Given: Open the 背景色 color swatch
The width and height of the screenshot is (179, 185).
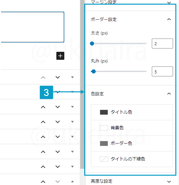Looking at the screenshot, I should pos(104,128).
